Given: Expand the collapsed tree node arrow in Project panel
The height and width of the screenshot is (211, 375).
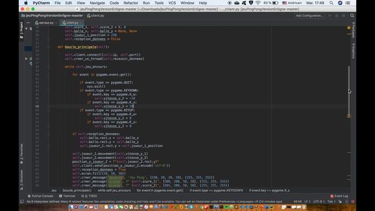Looking at the screenshot, I should [26, 59].
